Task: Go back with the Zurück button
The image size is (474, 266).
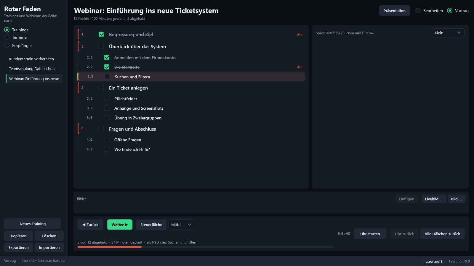Action: pyautogui.click(x=90, y=225)
